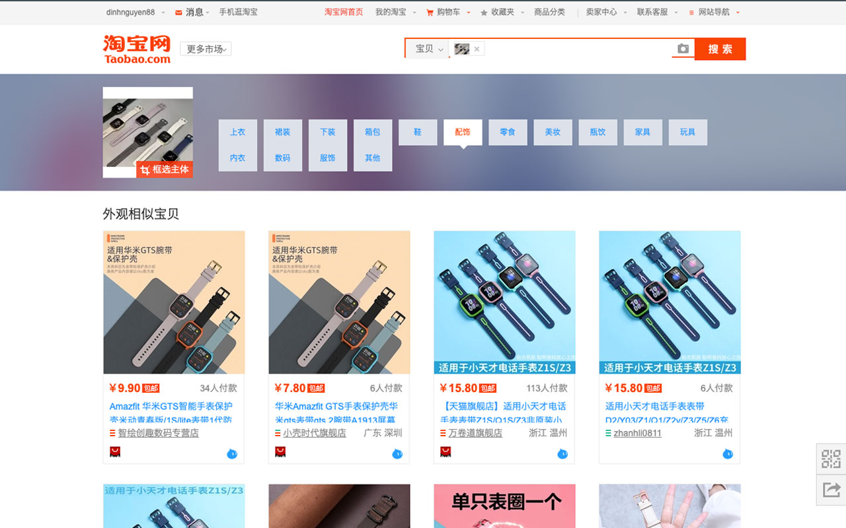The image size is (846, 528).
Task: Expand 联系客服 menu
Action: 657,12
